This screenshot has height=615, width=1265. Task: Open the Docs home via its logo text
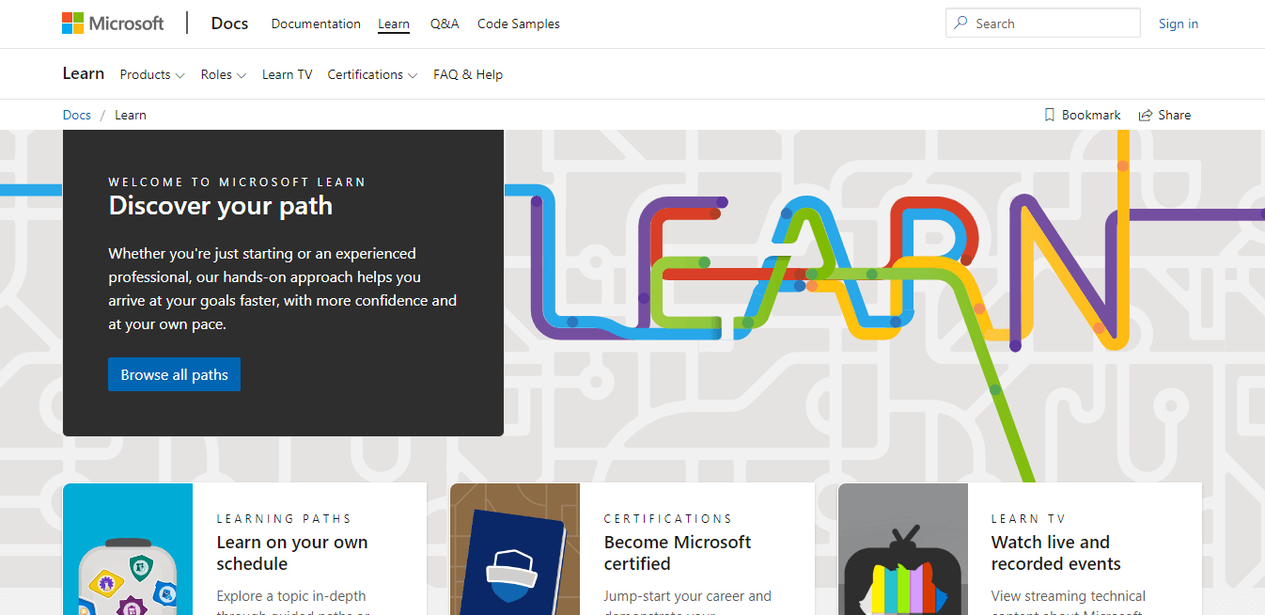click(229, 23)
